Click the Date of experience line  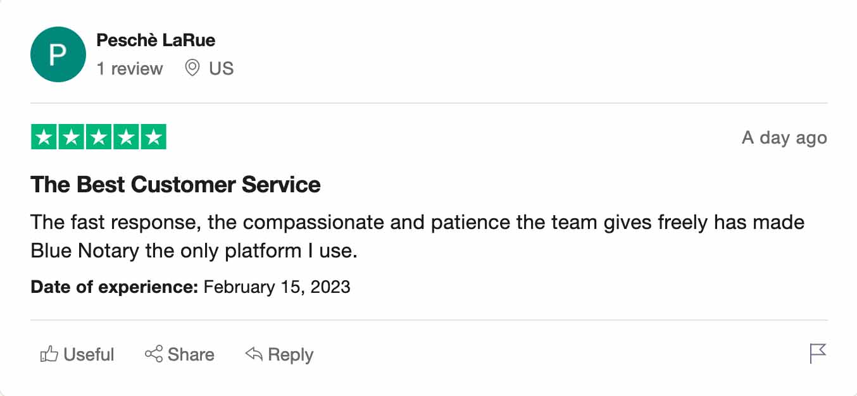pyautogui.click(x=190, y=287)
